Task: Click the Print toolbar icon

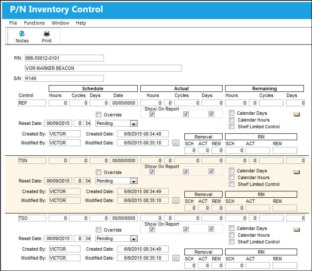Action: click(47, 36)
